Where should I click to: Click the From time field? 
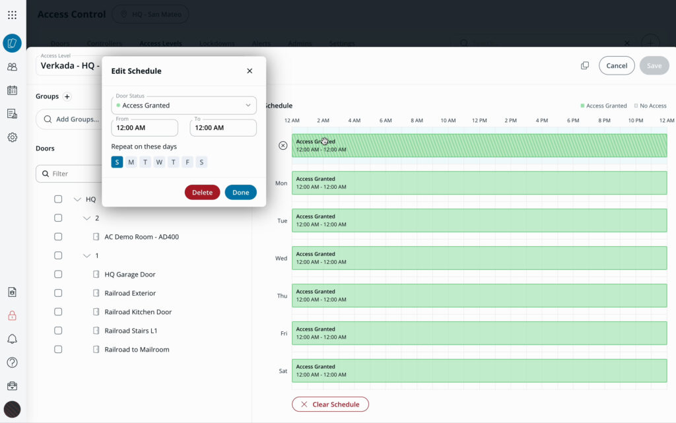coord(145,127)
